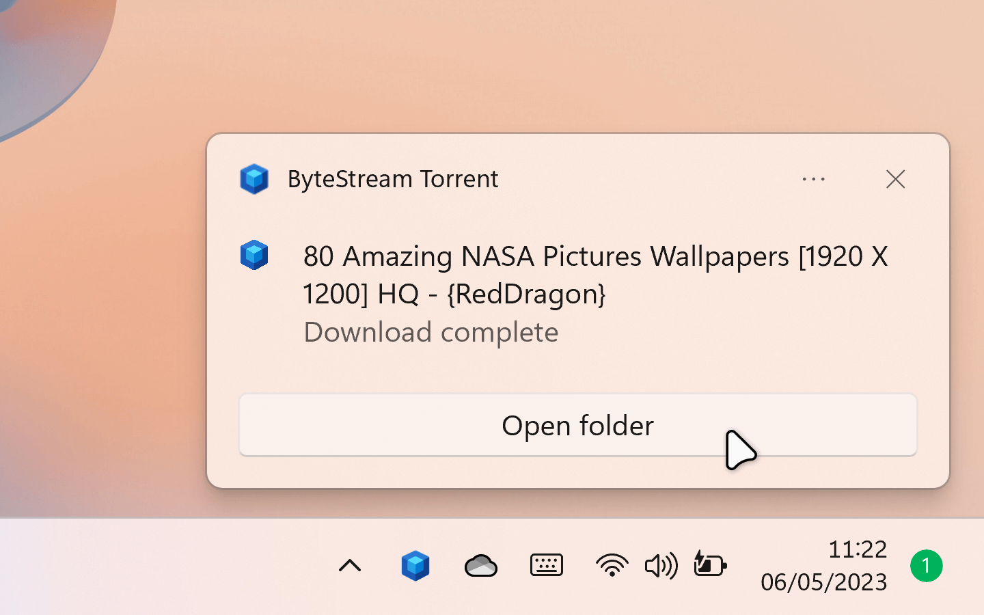Dismiss the ByteStream Torrent notification

pos(895,179)
